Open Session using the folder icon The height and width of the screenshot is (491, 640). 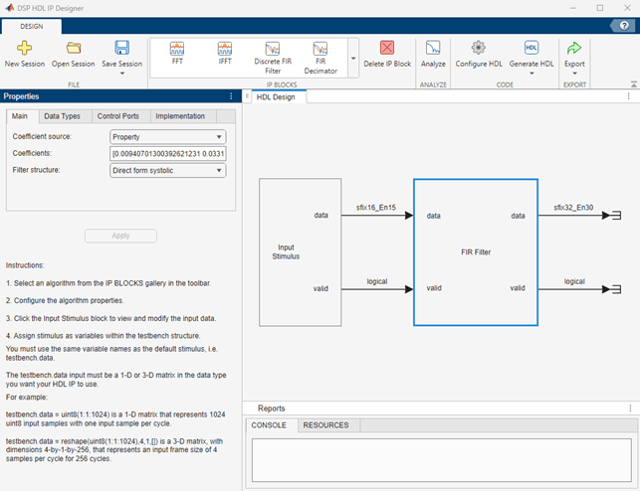[73, 48]
